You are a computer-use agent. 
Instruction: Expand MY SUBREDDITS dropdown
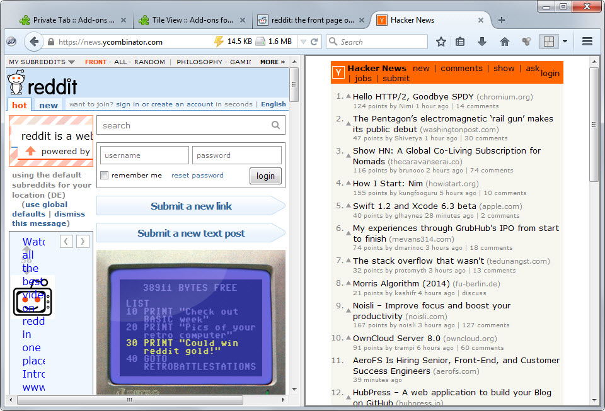[42, 62]
